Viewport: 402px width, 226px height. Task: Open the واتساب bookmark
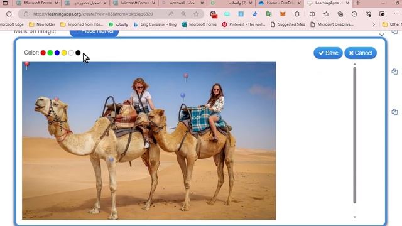pyautogui.click(x=118, y=24)
